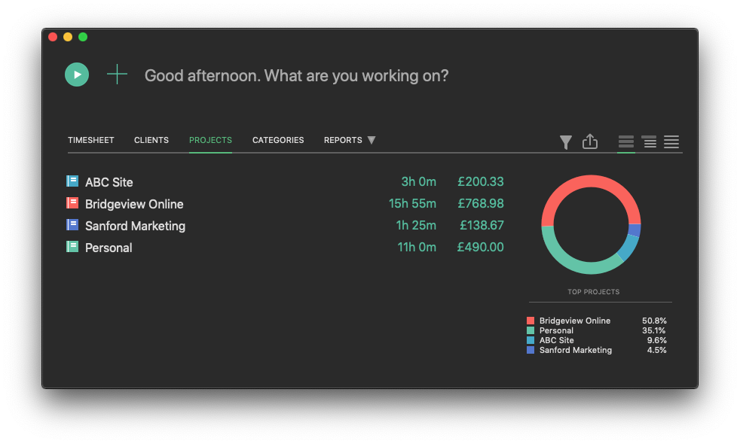Click the Bridgeview Online red legend swatch
This screenshot has width=740, height=444.
pos(531,321)
